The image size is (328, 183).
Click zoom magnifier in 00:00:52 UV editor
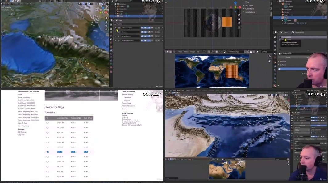[269, 57]
